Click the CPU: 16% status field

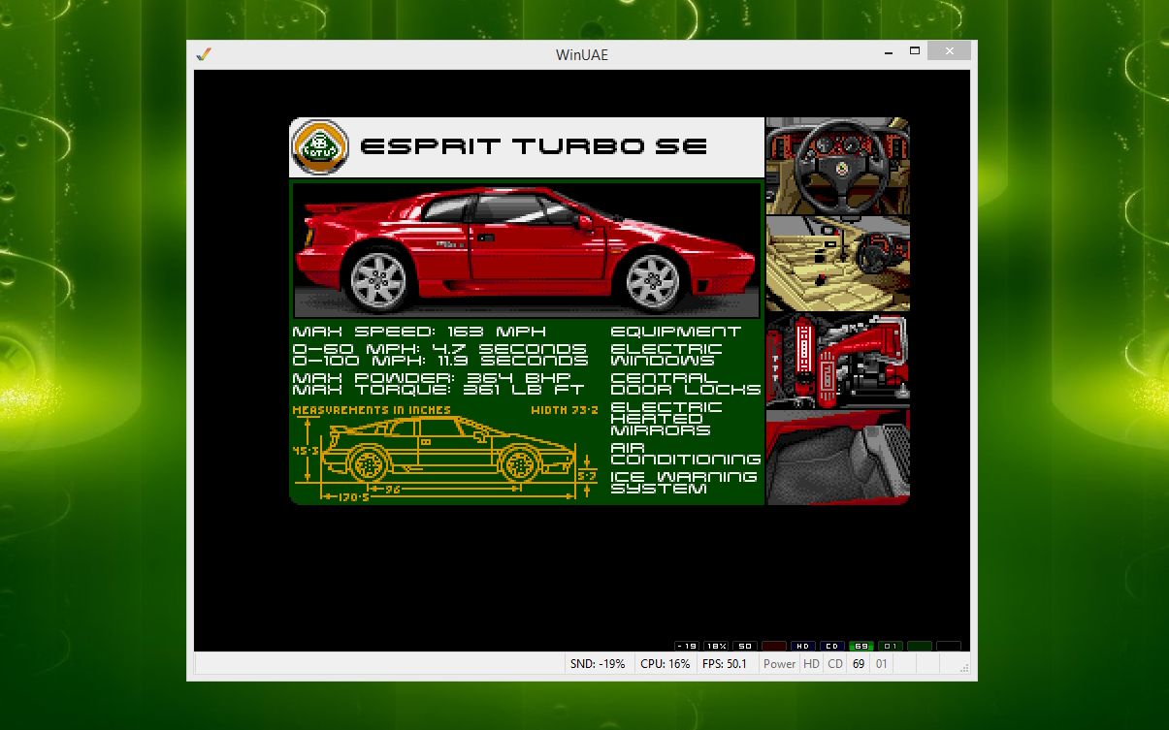(666, 664)
